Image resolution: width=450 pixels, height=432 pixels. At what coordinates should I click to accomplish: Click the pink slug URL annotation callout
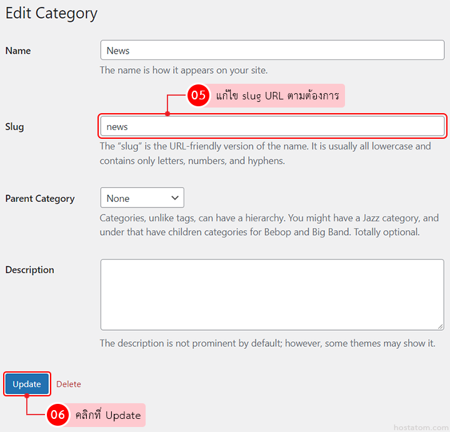tap(277, 96)
